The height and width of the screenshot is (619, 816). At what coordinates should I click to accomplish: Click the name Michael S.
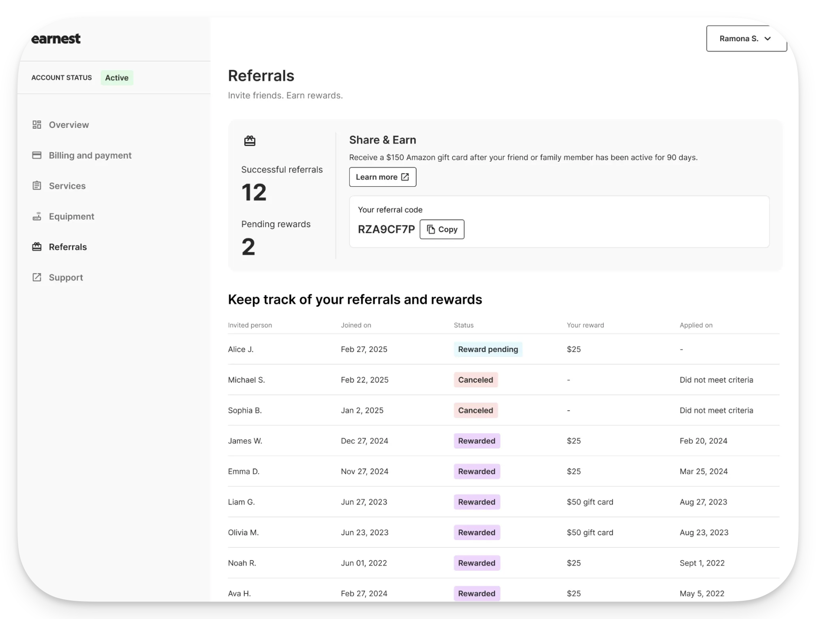tap(246, 380)
